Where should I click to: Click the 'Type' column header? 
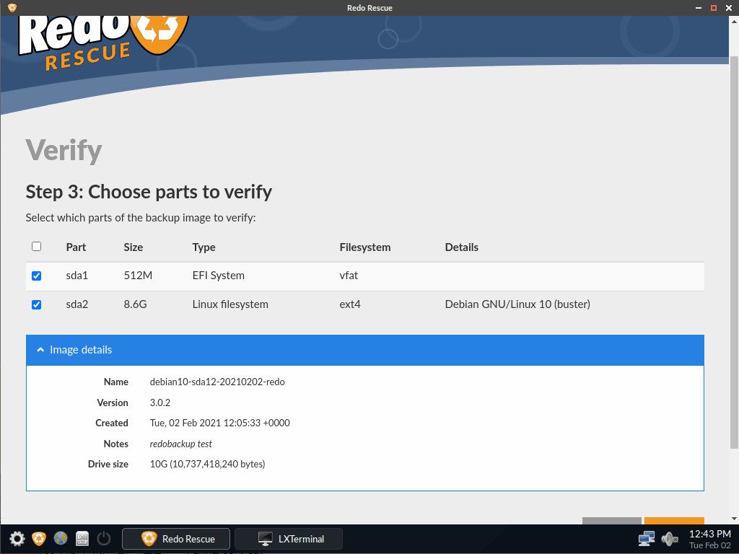[x=204, y=247]
